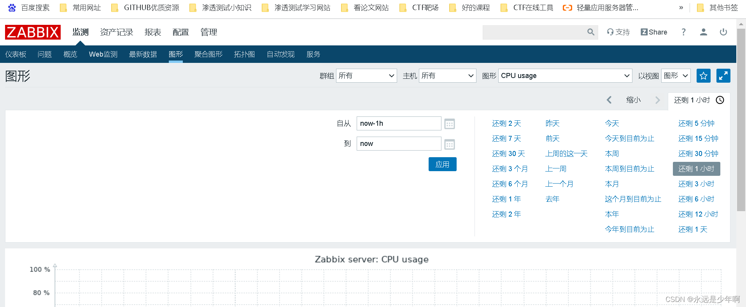Screen dimensions: 746x307
Task: Go to the Web监测 submenu
Action: 103,54
